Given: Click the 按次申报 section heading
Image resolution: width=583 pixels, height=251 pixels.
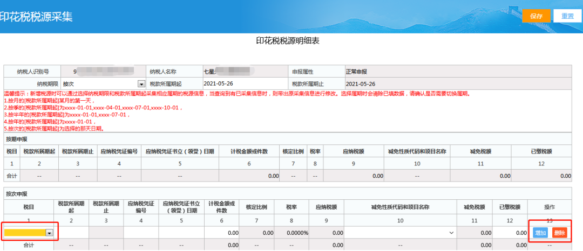Looking at the screenshot, I should pyautogui.click(x=17, y=193).
